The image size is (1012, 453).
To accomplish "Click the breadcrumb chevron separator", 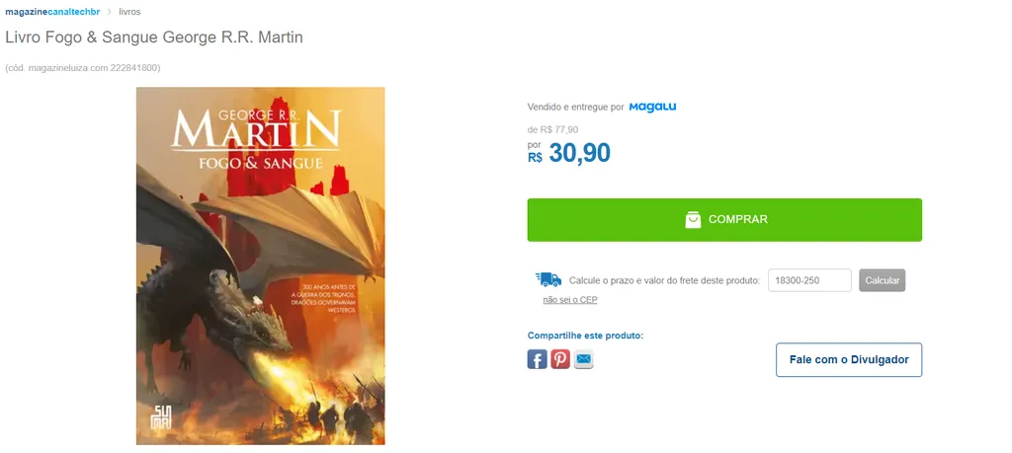I will pos(109,12).
